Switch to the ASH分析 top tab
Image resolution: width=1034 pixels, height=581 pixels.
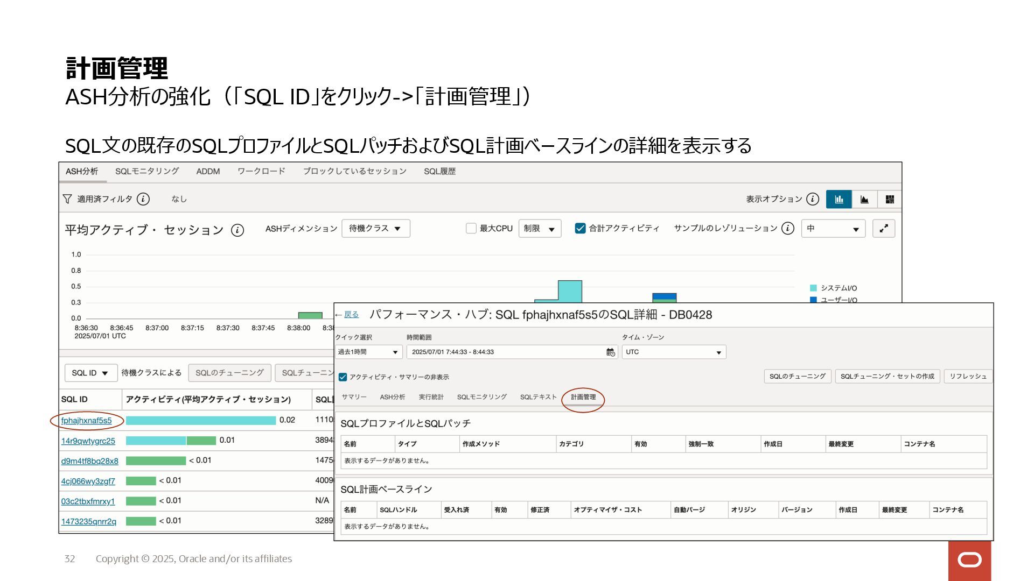(x=82, y=172)
